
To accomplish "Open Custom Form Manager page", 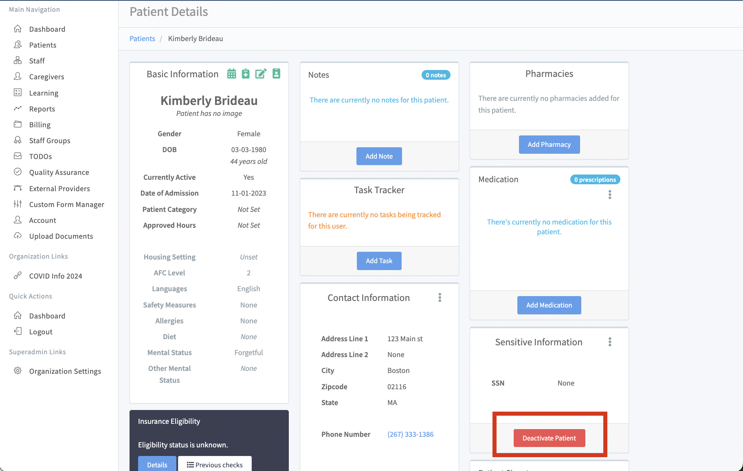I will pyautogui.click(x=66, y=205).
